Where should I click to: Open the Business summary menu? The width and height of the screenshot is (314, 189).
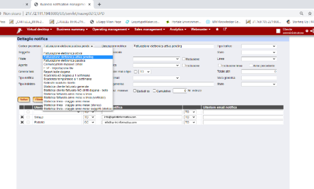(x=72, y=29)
